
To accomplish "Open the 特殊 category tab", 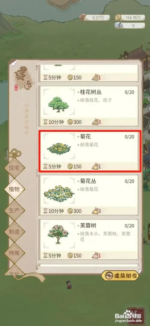I will pyautogui.click(x=15, y=253).
